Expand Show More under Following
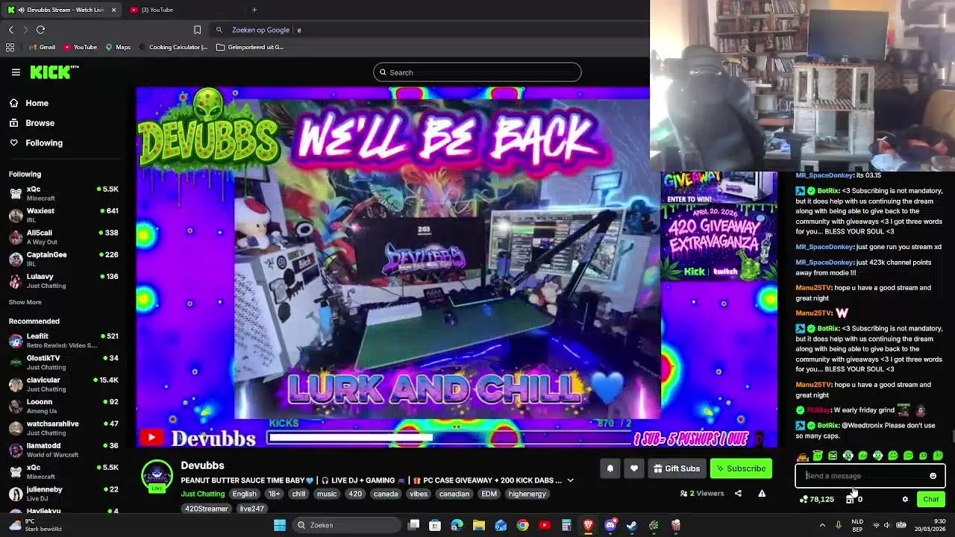Image resolution: width=955 pixels, height=537 pixels. [25, 302]
